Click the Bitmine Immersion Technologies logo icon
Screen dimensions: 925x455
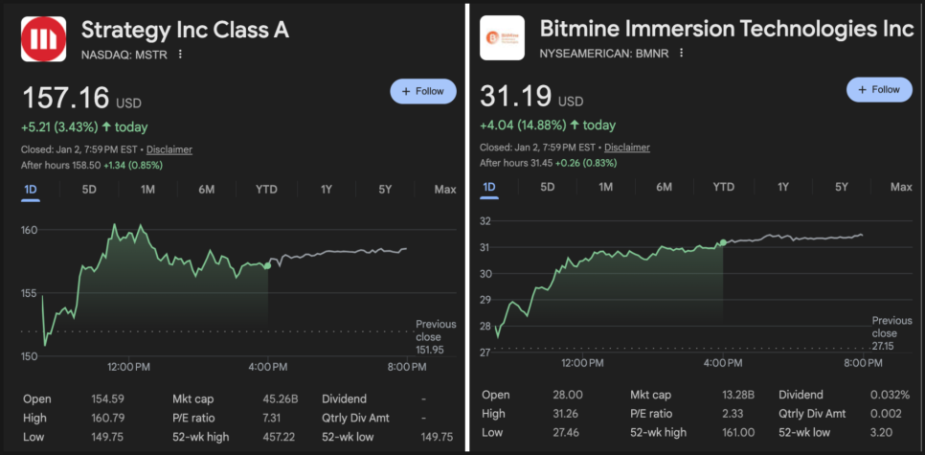[x=502, y=39]
